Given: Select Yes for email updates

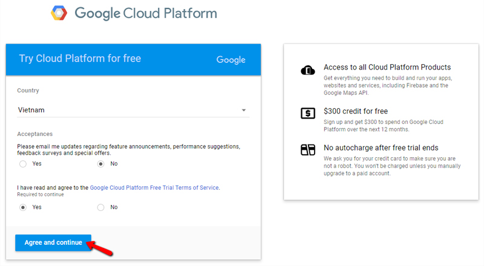Looking at the screenshot, I should tap(23, 164).
